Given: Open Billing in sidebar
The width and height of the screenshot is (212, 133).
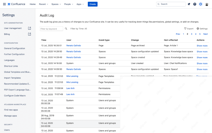Looking at the screenshot, I should 7,34.
